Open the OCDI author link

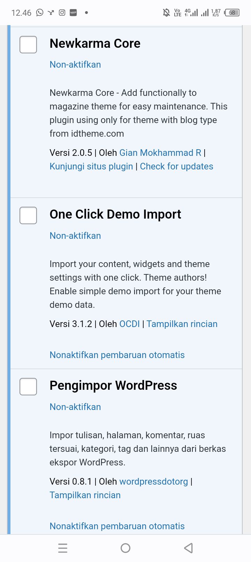(129, 324)
